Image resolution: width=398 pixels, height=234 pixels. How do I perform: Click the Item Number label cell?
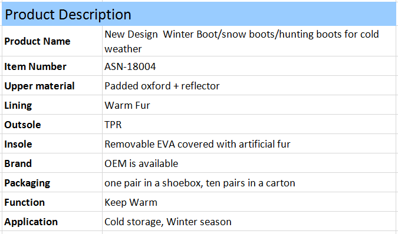(52, 66)
